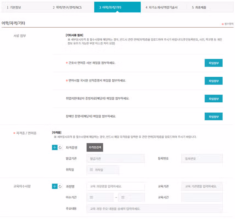Open the 4 자기소개서/역량기술서 tab
The image size is (235, 219).
(161, 7)
